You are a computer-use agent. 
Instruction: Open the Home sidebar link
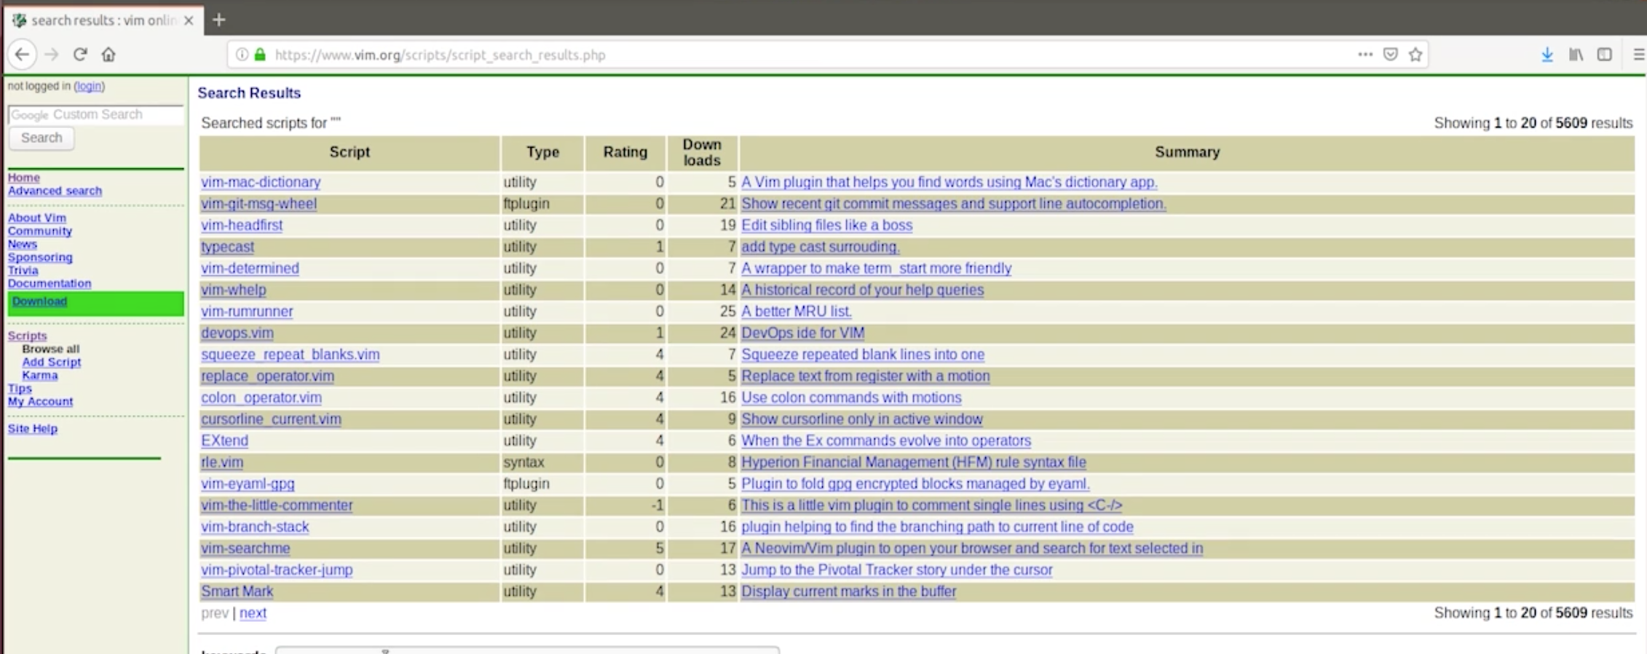click(24, 178)
